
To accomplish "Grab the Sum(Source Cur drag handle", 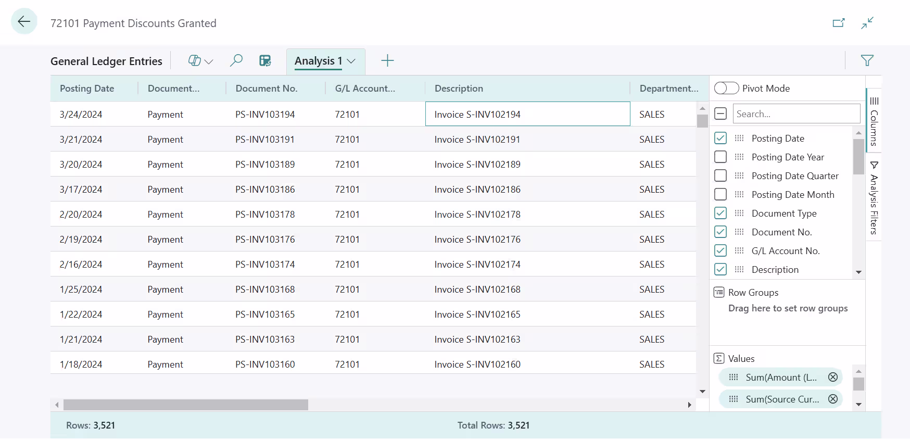I will [x=734, y=399].
